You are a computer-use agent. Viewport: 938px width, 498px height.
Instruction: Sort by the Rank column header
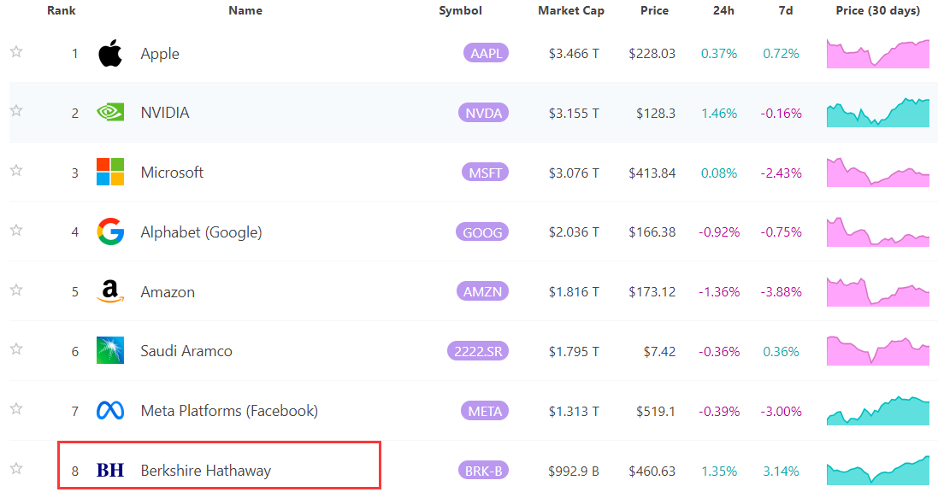click(x=62, y=11)
